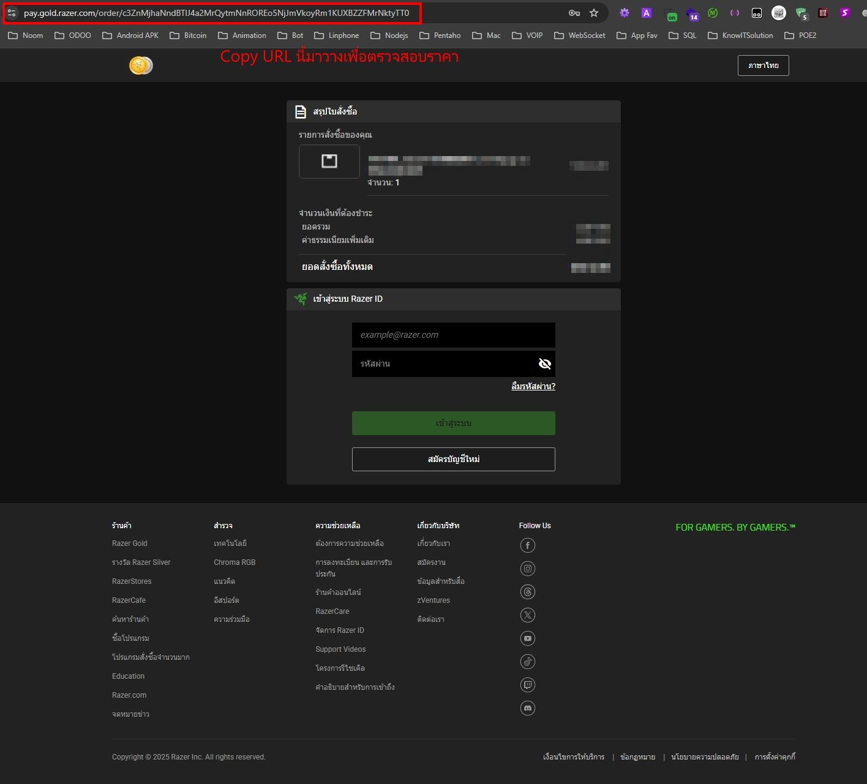
Task: Open Razer Twitch channel icon
Action: click(528, 685)
